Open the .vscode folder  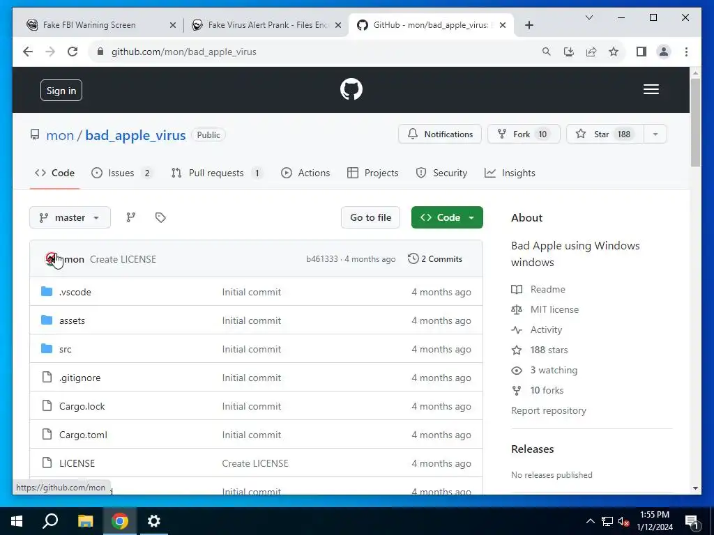75,292
